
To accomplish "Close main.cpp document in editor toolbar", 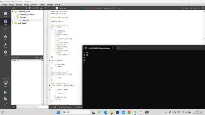I will 86,8.
